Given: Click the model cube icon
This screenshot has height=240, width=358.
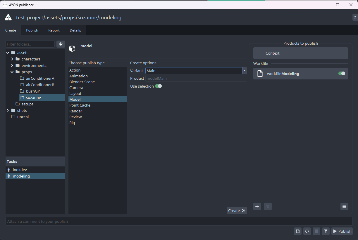Looking at the screenshot, I should pos(72,48).
